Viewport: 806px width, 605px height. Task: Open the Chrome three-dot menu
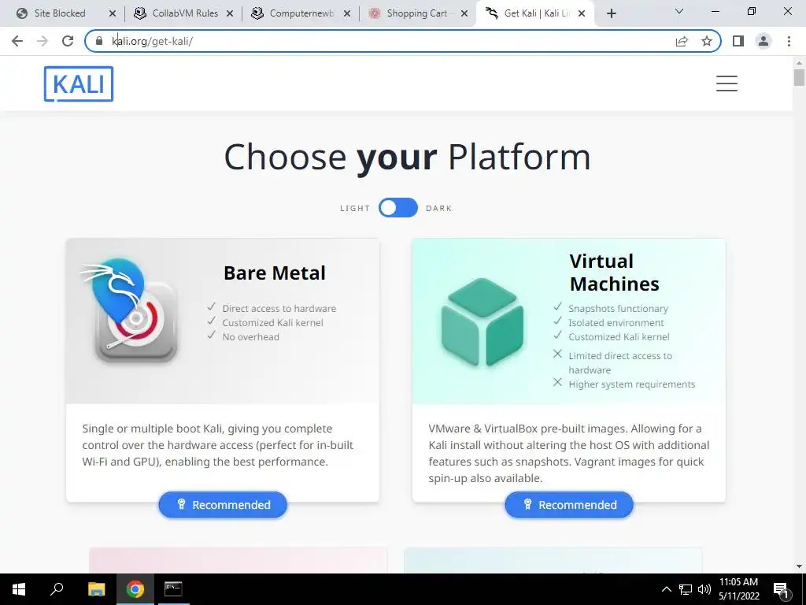click(x=789, y=41)
